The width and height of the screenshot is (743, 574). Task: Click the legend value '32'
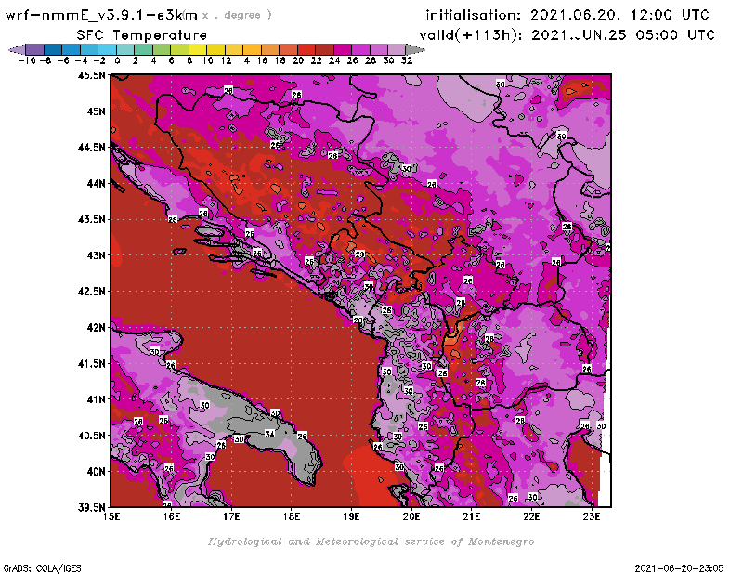[x=407, y=60]
